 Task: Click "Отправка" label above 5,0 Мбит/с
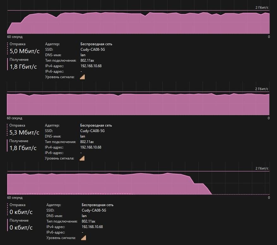[x=17, y=44]
